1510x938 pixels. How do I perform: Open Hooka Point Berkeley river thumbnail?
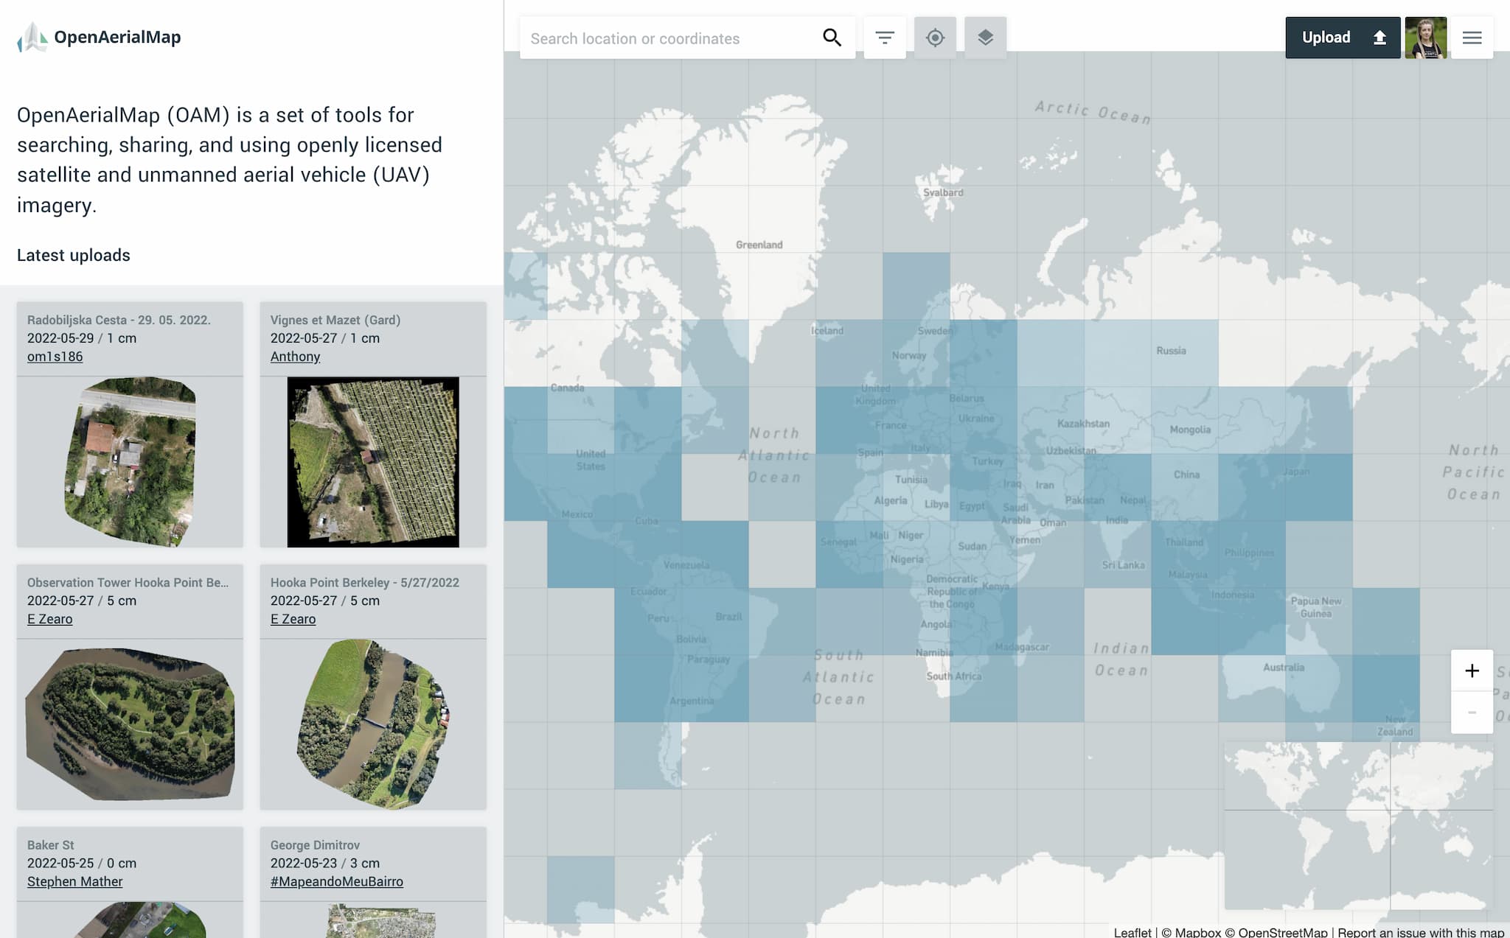coord(373,724)
